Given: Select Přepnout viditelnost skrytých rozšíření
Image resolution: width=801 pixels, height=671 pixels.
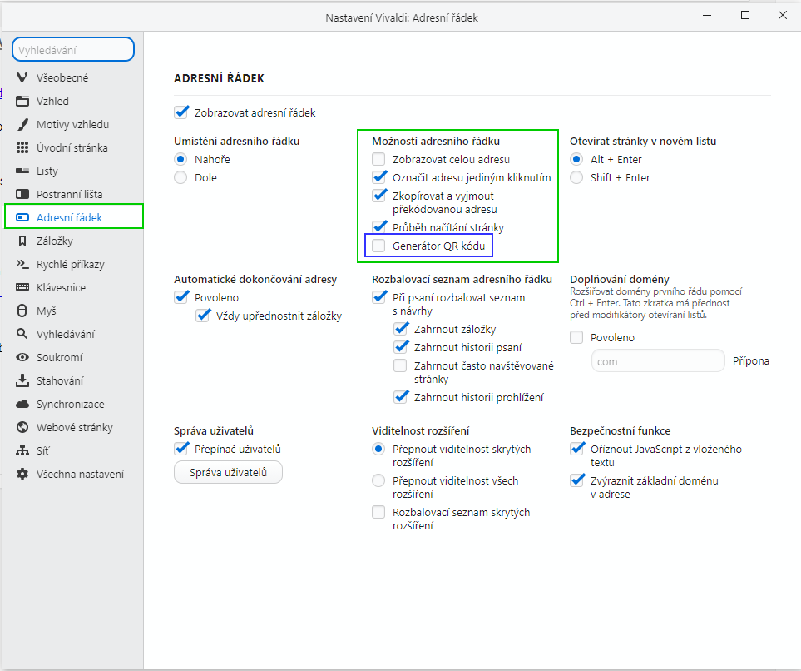Looking at the screenshot, I should [x=378, y=449].
